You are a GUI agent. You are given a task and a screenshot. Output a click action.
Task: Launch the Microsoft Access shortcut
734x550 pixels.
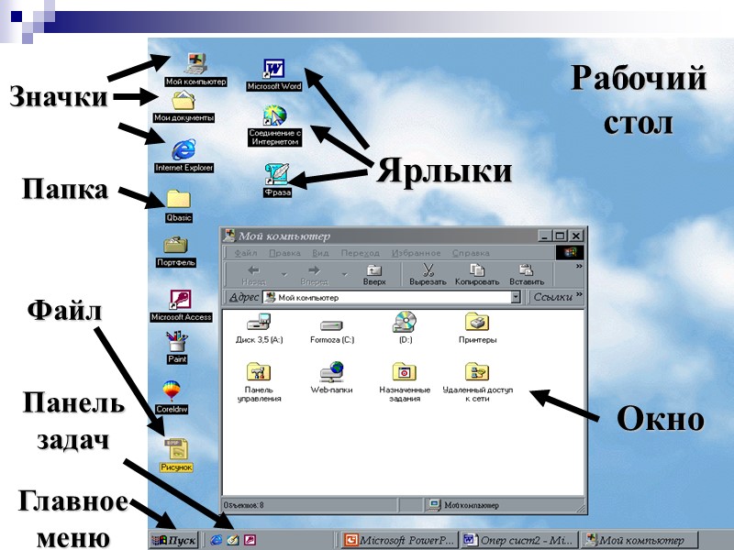click(181, 305)
